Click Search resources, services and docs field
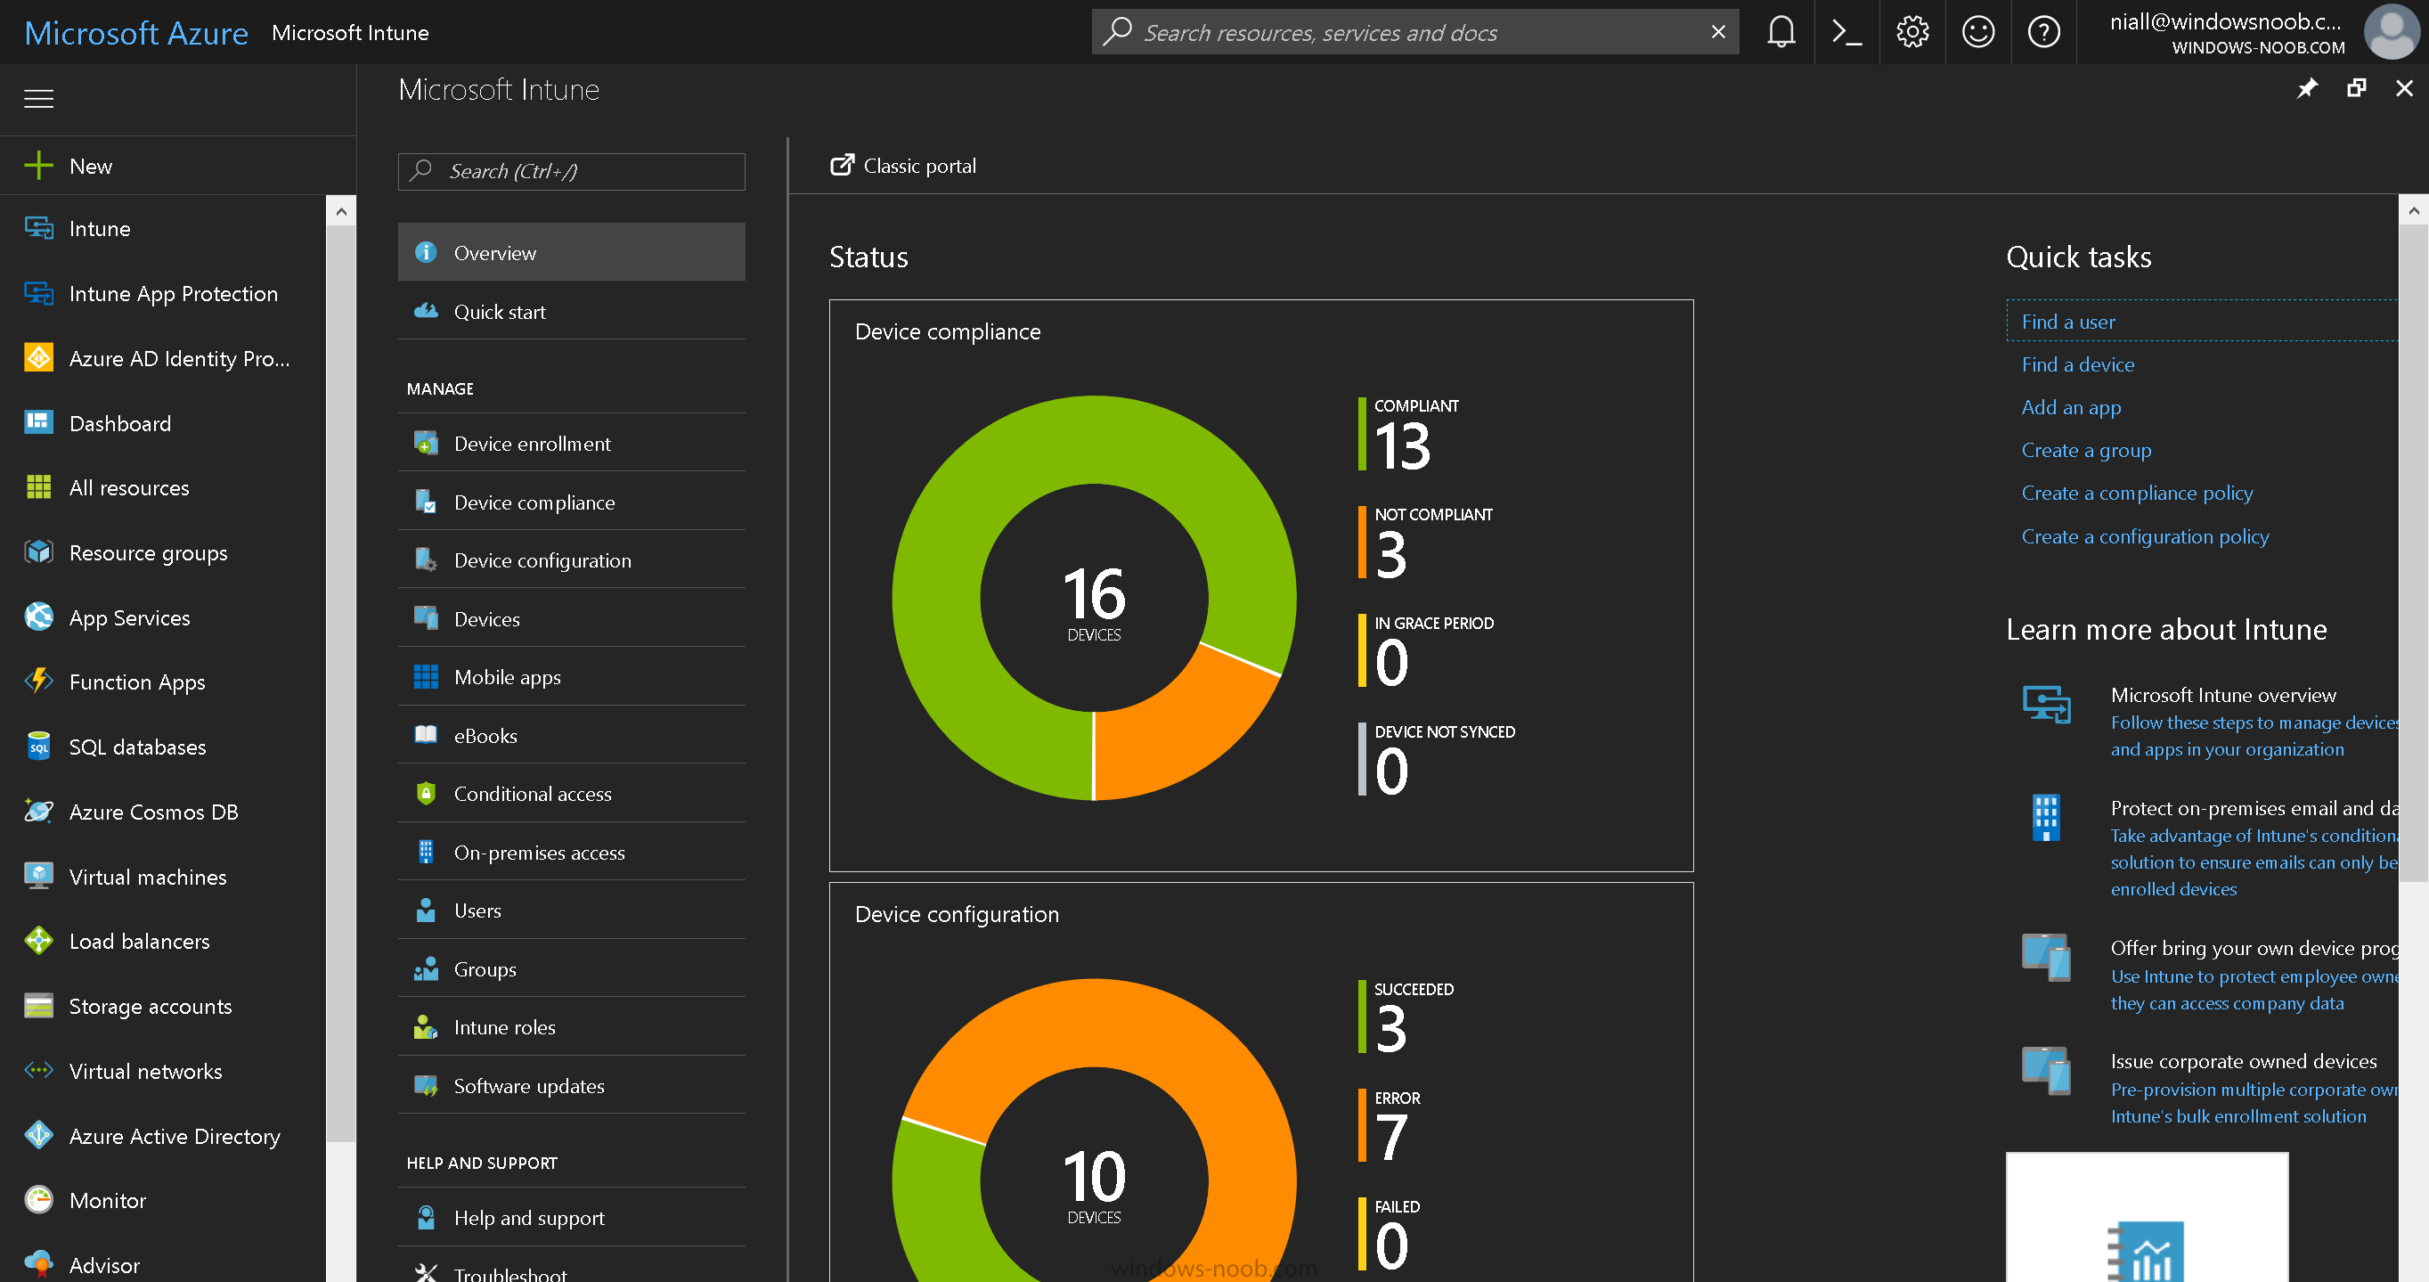Viewport: 2429px width, 1282px height. [1414, 32]
